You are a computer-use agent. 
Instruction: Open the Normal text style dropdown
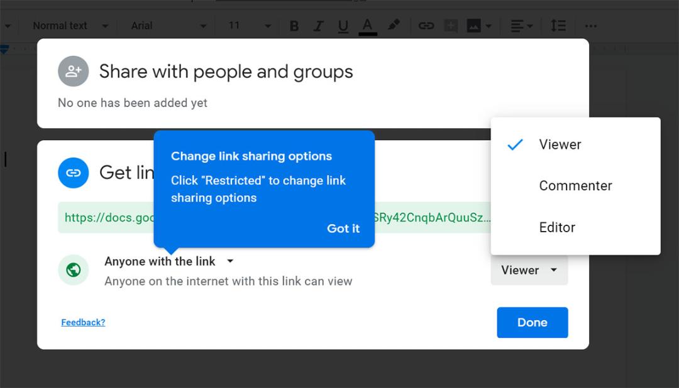pyautogui.click(x=70, y=26)
